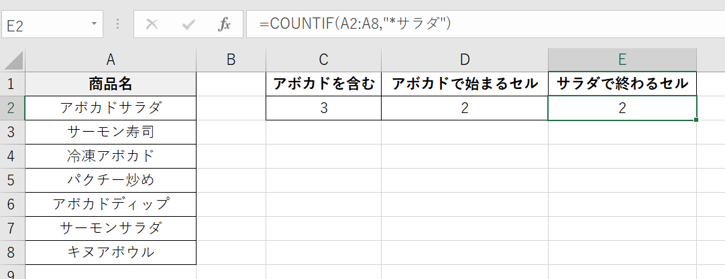Image resolution: width=725 pixels, height=279 pixels.
Task: Open Insert Function (fx) dialog
Action: 225,25
